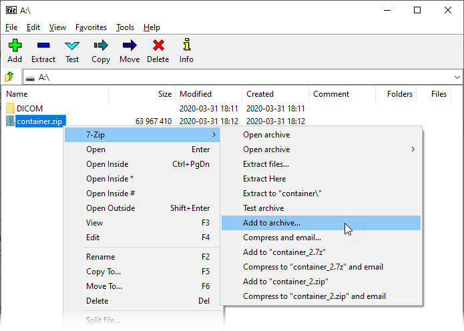Open the Help menu
The height and width of the screenshot is (331, 464).
click(152, 27)
